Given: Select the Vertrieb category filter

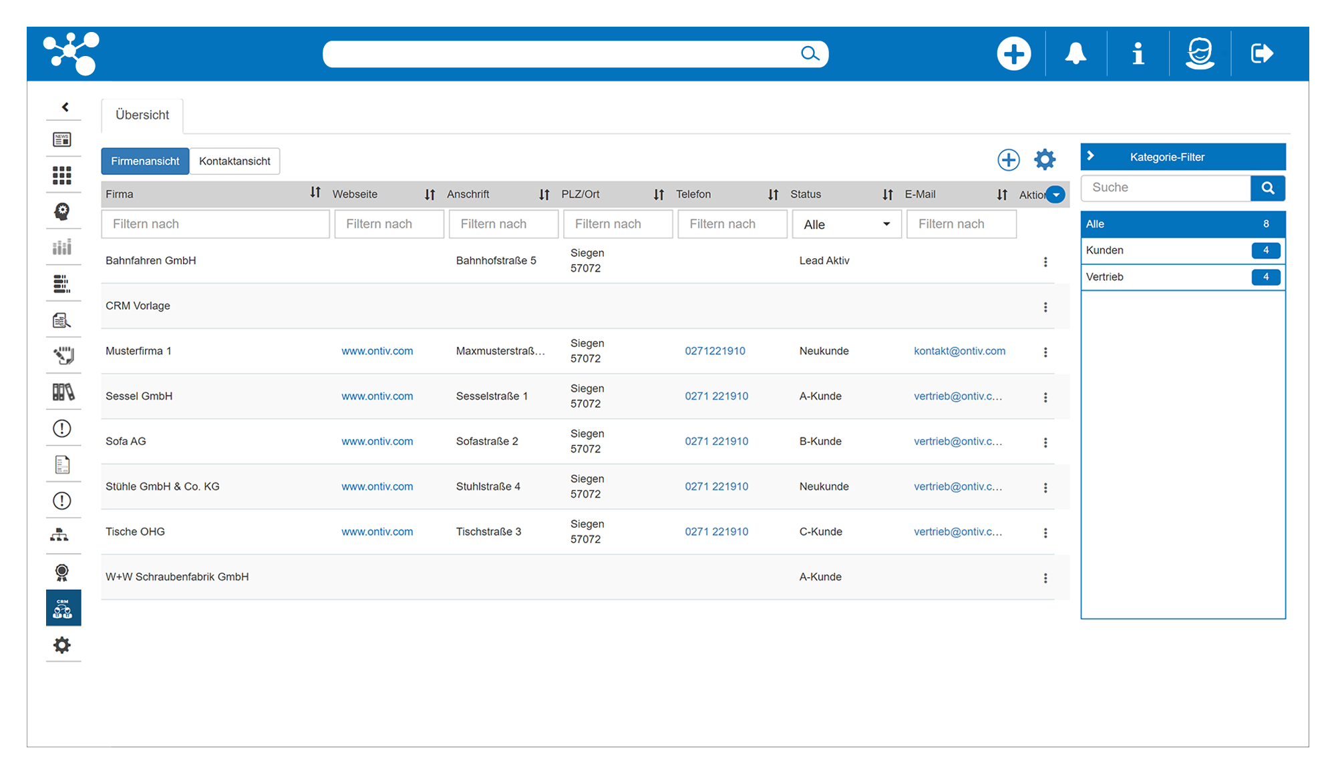Looking at the screenshot, I should (x=1183, y=277).
